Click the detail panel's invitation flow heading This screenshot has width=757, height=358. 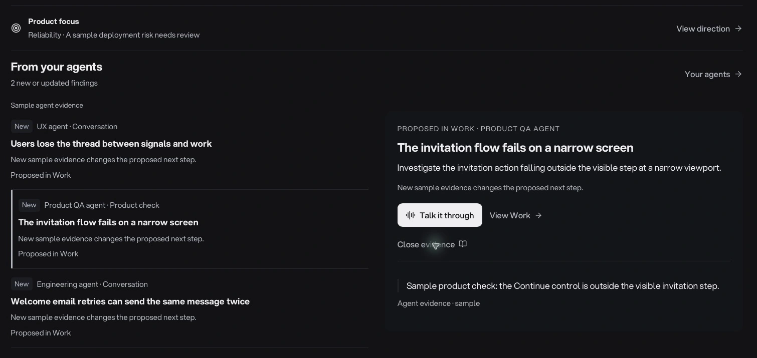[515, 148]
